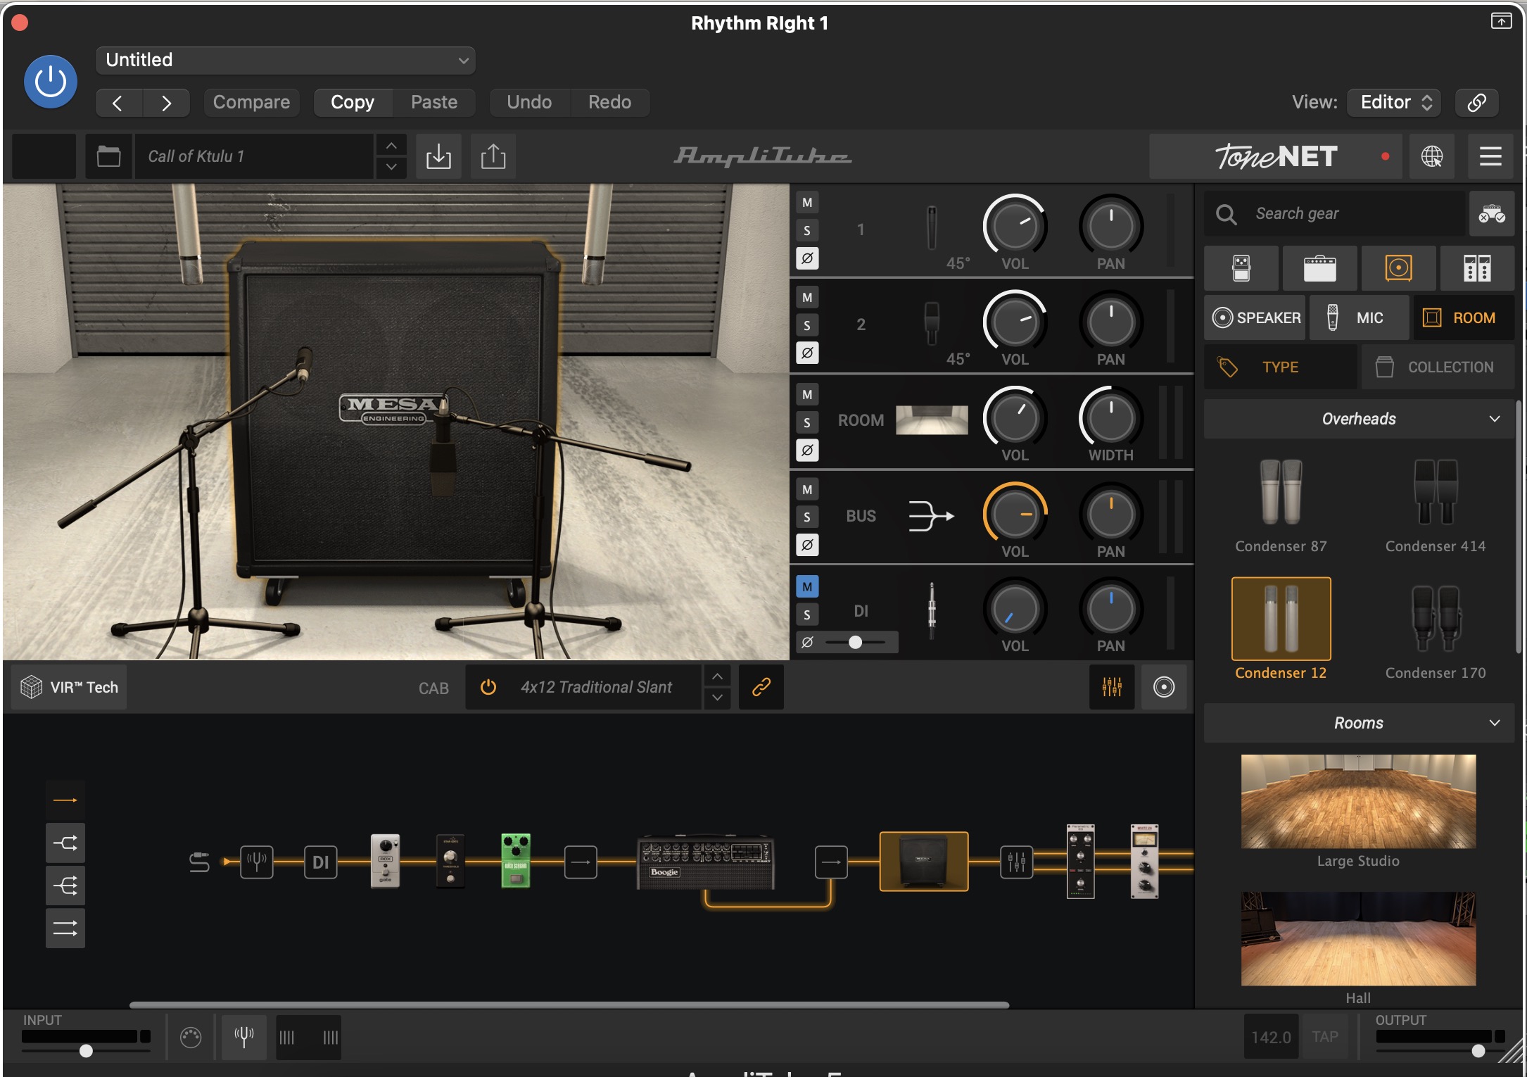The height and width of the screenshot is (1077, 1527).
Task: Open the hamburger main menu
Action: point(1490,156)
